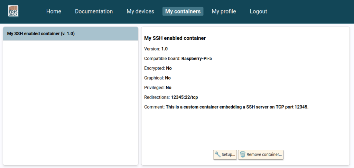Click the Remove container... label
This screenshot has width=354, height=168.
(x=264, y=155)
